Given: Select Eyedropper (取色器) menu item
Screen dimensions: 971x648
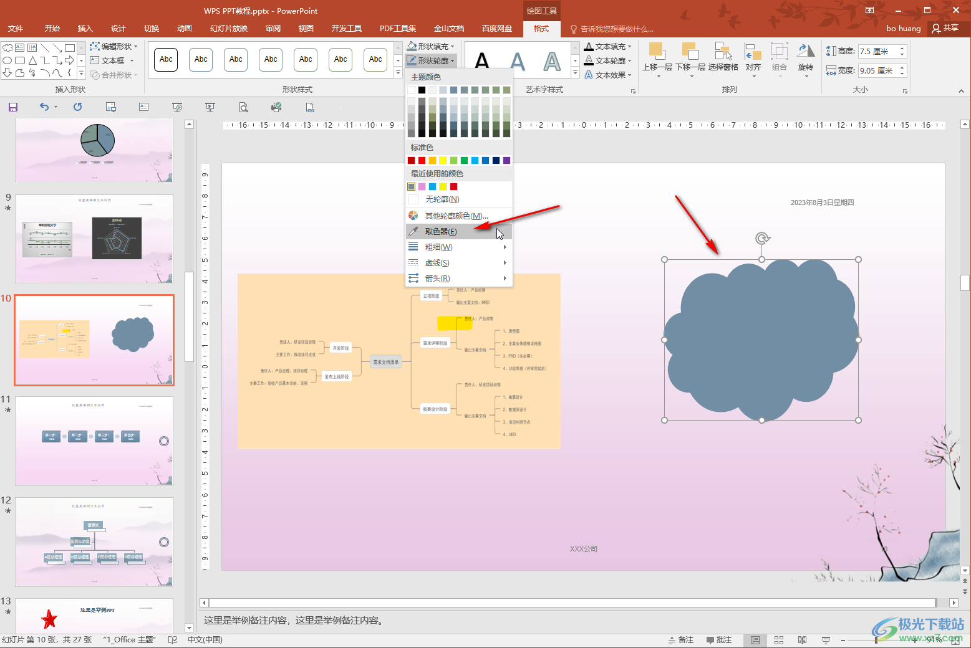Looking at the screenshot, I should pos(459,231).
